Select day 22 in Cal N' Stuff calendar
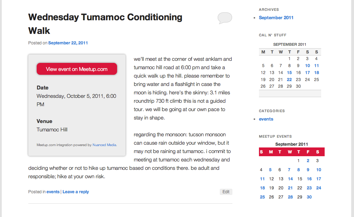 pyautogui.click(x=289, y=80)
